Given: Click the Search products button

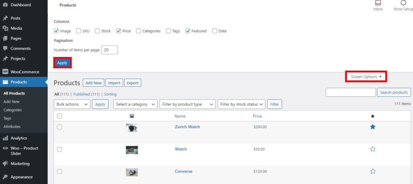Looking at the screenshot, I should (x=394, y=92).
